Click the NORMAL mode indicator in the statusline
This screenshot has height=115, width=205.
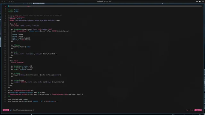[6, 110]
